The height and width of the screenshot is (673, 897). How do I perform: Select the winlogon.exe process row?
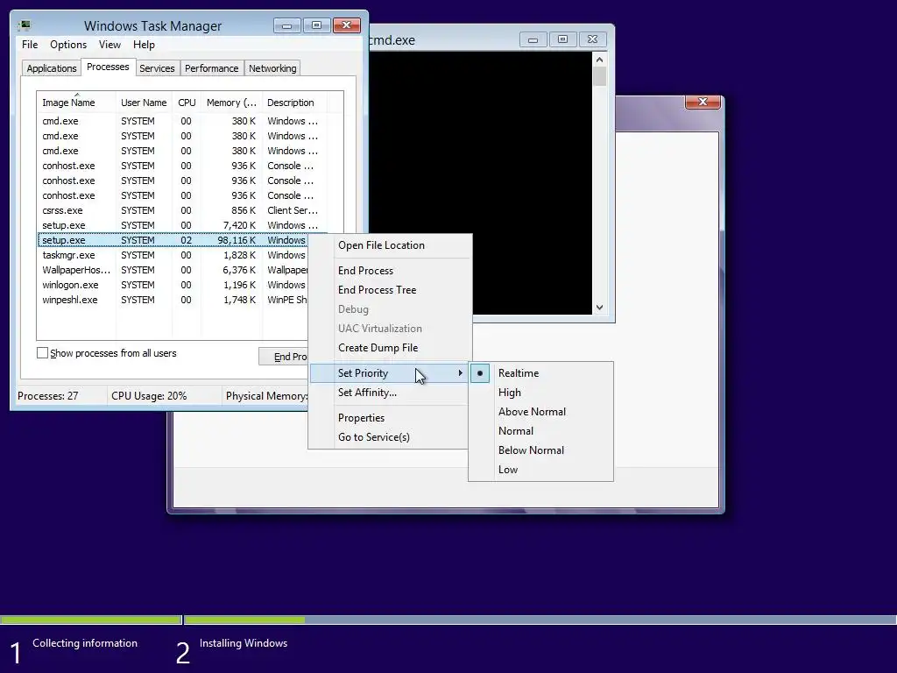click(173, 285)
